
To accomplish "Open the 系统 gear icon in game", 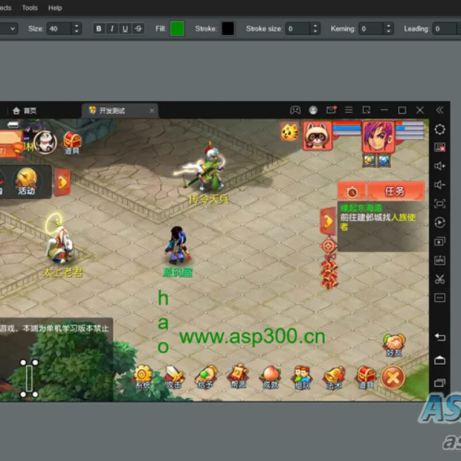I will (x=143, y=377).
